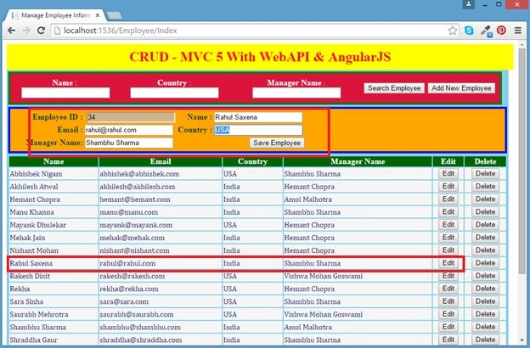
Task: Open a new tab with the new-tab button
Action: [115, 15]
